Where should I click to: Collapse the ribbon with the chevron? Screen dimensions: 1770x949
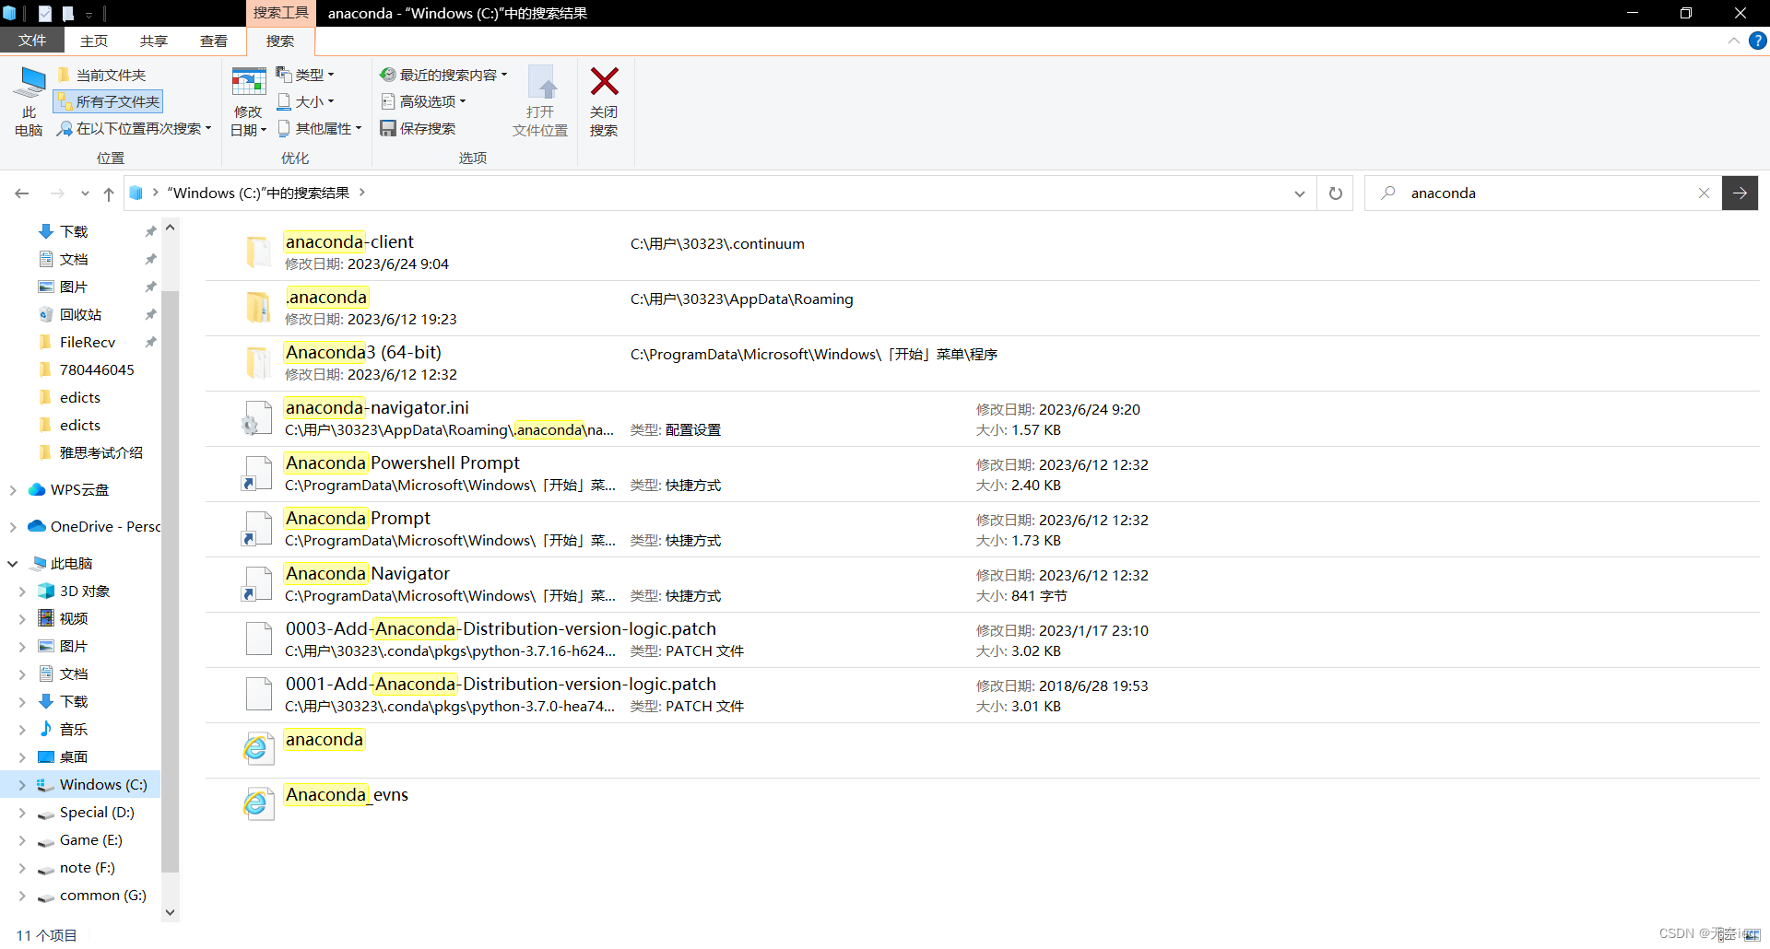tap(1734, 41)
